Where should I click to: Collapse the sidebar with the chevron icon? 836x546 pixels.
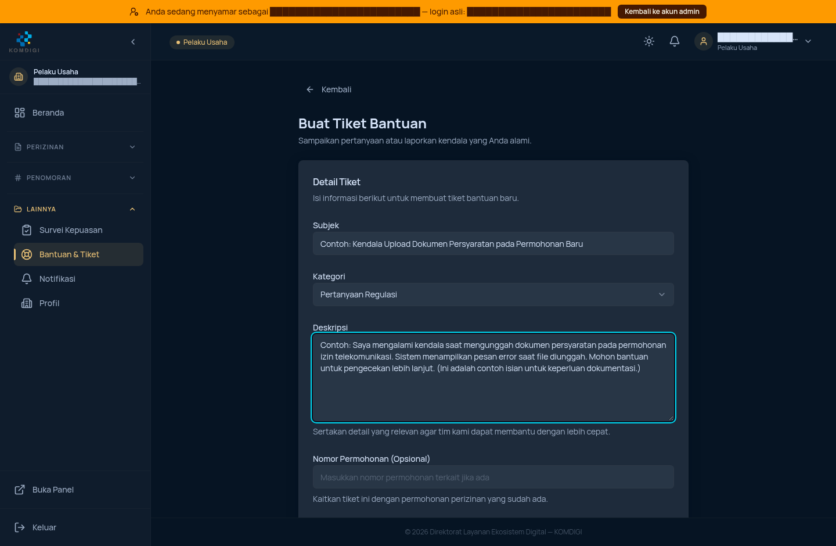point(133,42)
